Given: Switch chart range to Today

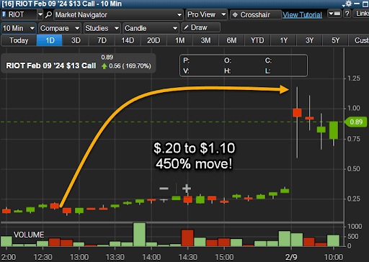Looking at the screenshot, I should click(x=19, y=40).
